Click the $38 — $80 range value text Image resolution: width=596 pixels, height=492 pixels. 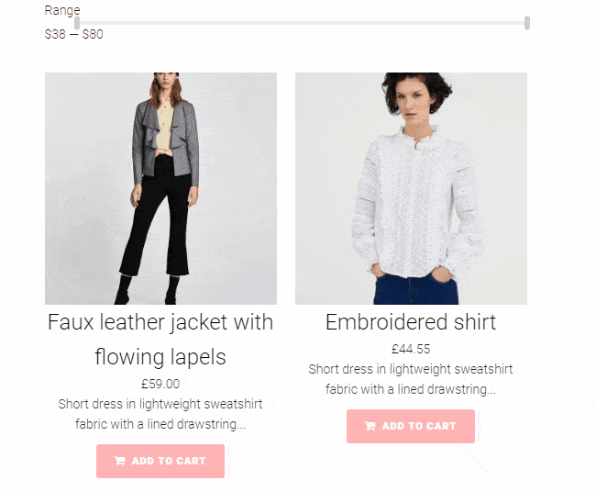point(73,34)
